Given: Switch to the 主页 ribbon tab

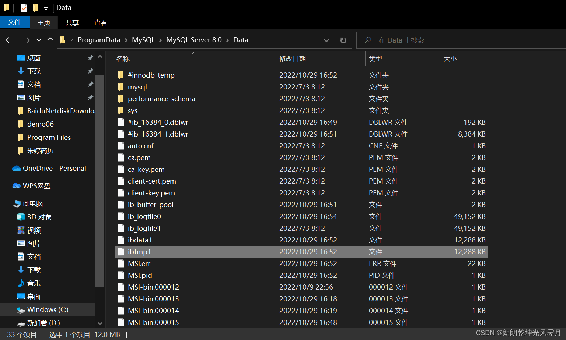Looking at the screenshot, I should pos(44,22).
